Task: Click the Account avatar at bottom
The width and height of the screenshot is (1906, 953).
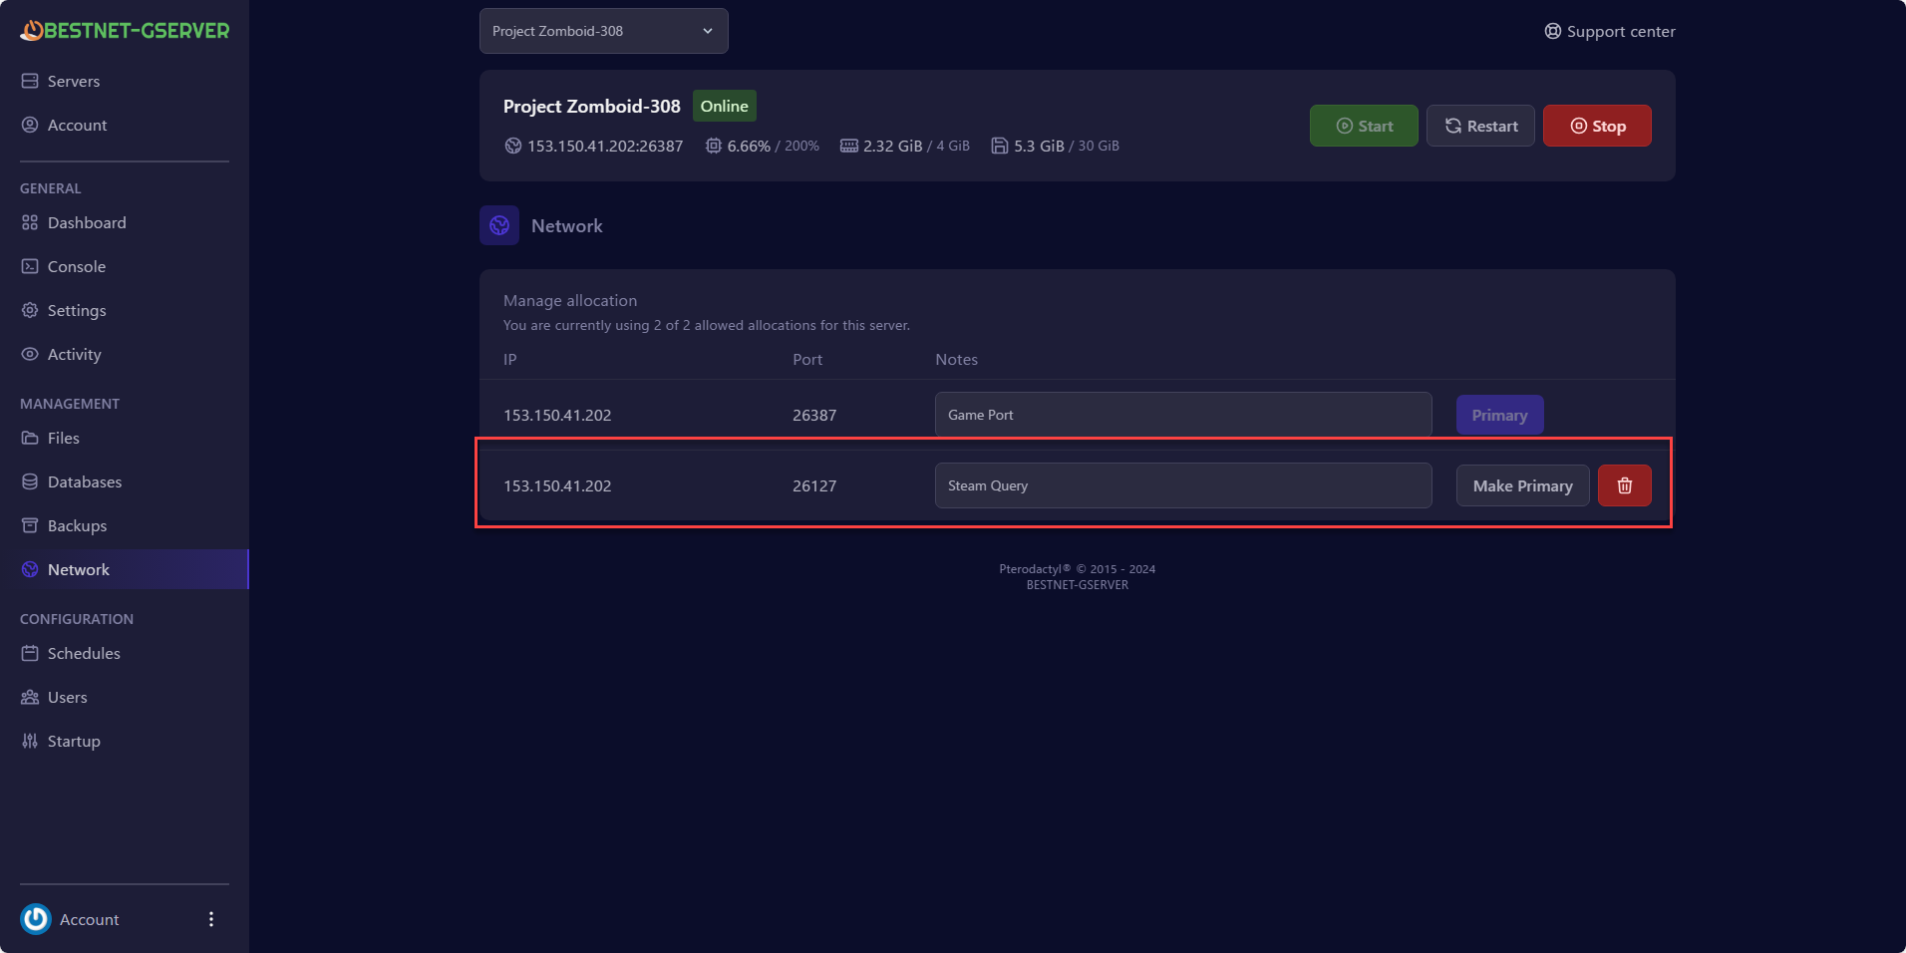Action: click(x=36, y=919)
